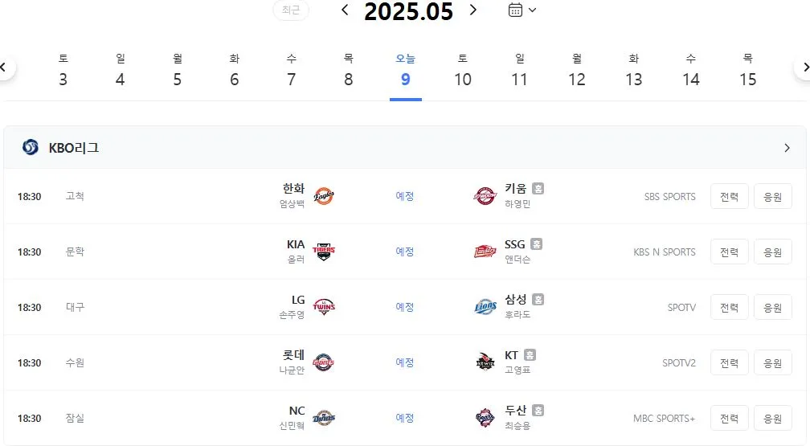The image size is (810, 446).
Task: Open the calendar date picker dropdown
Action: click(522, 10)
